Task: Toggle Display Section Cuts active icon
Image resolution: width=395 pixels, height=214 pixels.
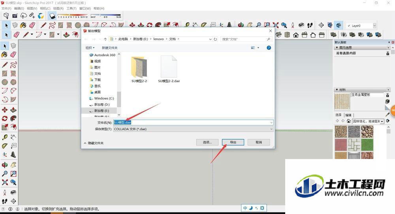Action: (x=339, y=25)
